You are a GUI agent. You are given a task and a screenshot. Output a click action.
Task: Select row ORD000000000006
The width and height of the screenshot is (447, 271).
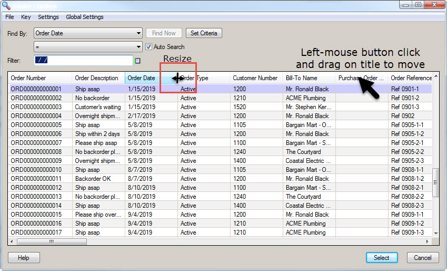pos(220,133)
